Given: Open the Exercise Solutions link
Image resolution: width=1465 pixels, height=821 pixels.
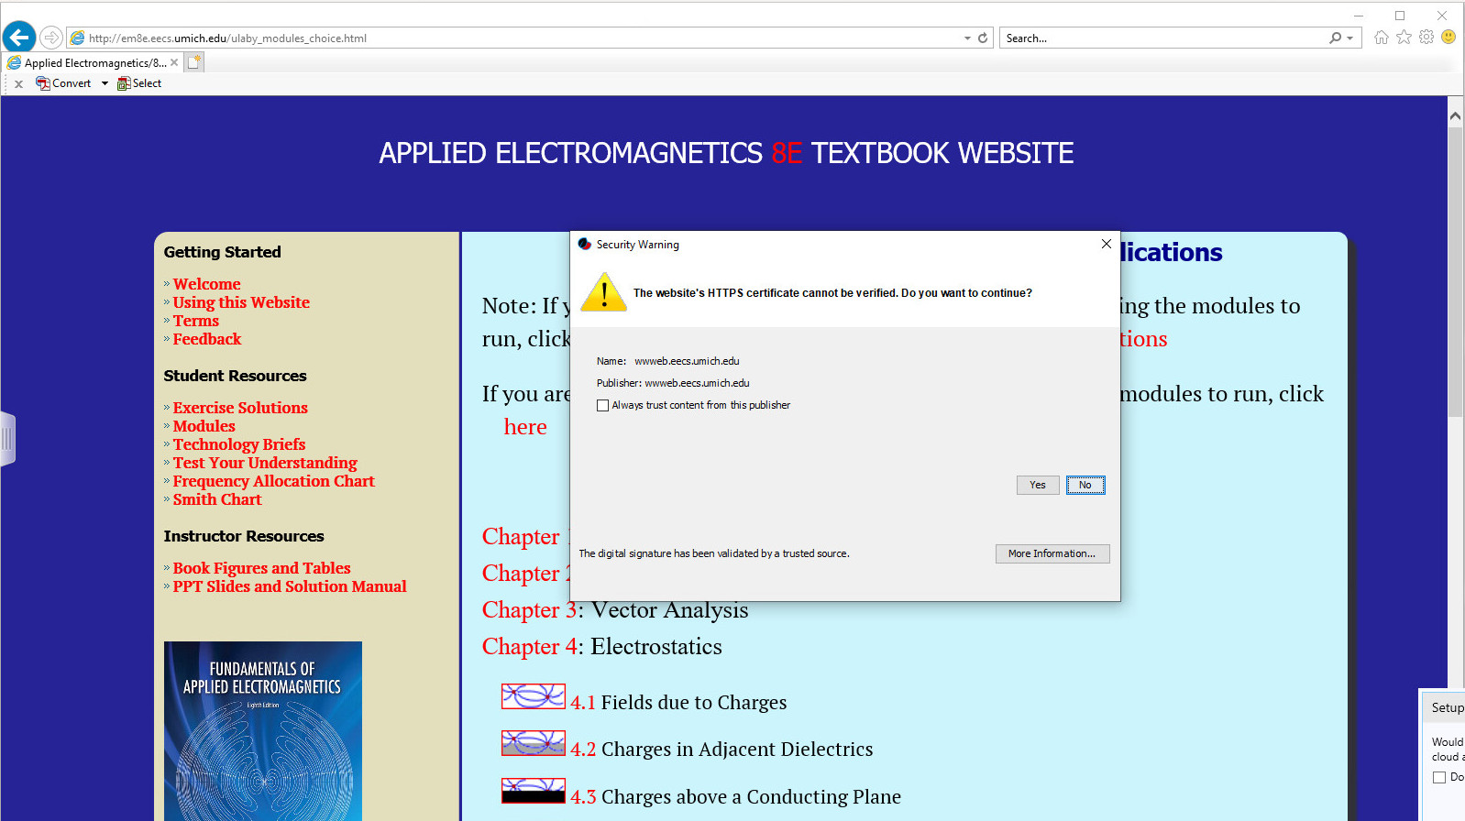Looking at the screenshot, I should 240,408.
